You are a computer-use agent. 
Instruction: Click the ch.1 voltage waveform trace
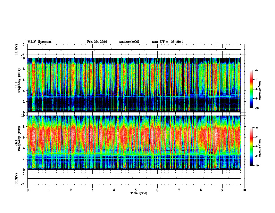pos(134,49)
